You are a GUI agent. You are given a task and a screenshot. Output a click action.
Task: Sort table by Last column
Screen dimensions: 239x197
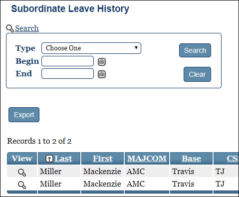(x=63, y=159)
